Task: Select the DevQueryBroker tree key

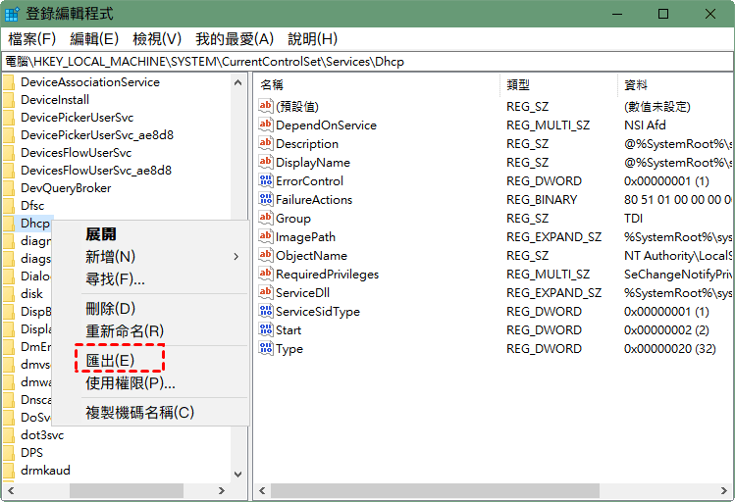Action: point(66,188)
